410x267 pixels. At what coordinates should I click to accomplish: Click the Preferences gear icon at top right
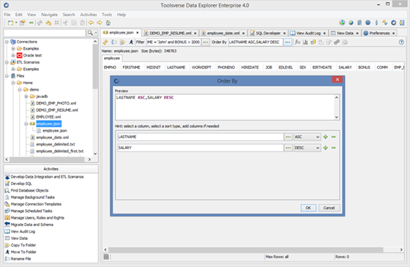click(x=368, y=23)
